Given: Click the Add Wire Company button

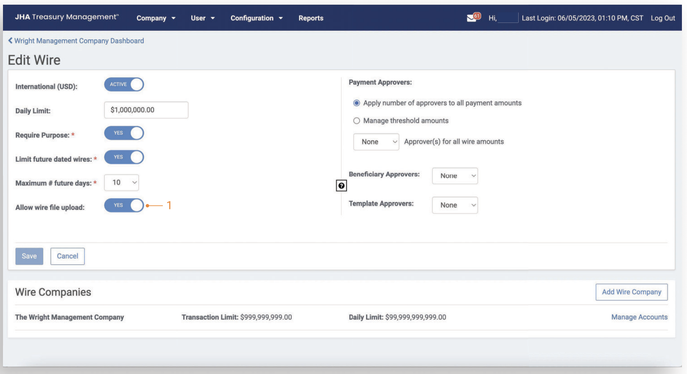Looking at the screenshot, I should click(x=631, y=292).
